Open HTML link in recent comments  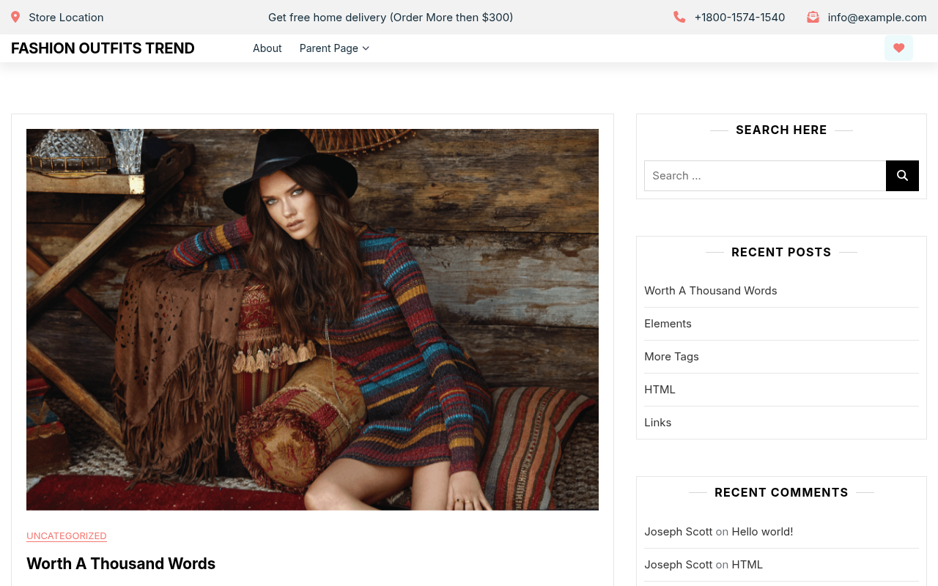pyautogui.click(x=747, y=565)
